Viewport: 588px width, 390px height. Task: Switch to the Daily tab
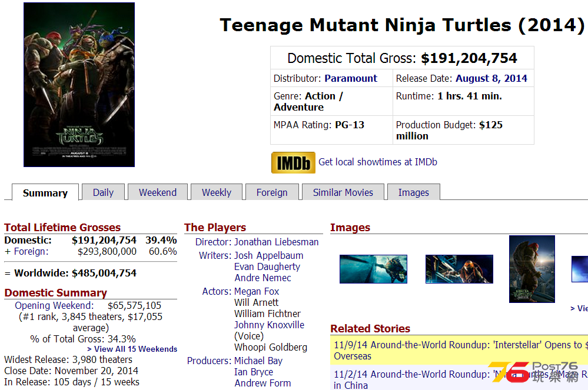pyautogui.click(x=103, y=192)
